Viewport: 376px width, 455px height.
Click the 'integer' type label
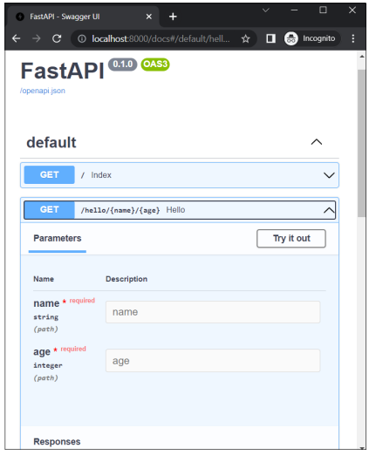coord(48,365)
